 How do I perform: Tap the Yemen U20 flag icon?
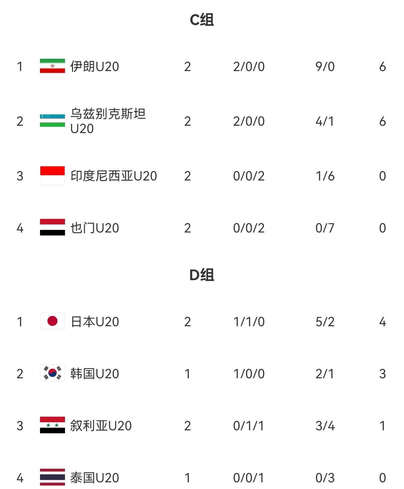(x=52, y=227)
